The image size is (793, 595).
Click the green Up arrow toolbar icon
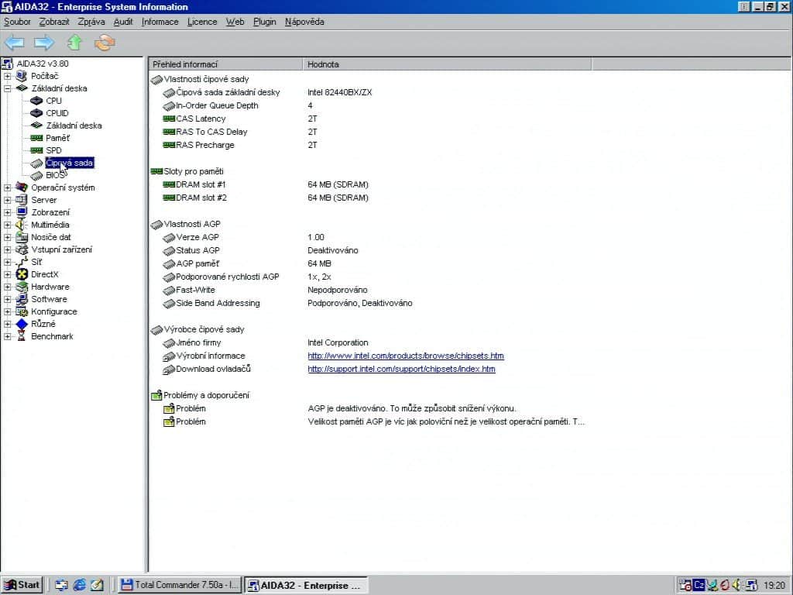[x=75, y=43]
